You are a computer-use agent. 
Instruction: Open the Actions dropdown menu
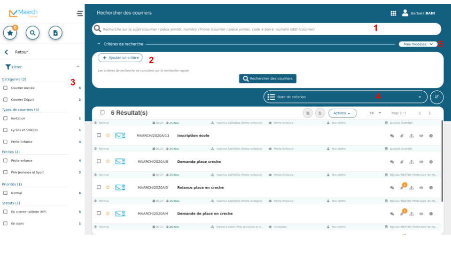(342, 113)
